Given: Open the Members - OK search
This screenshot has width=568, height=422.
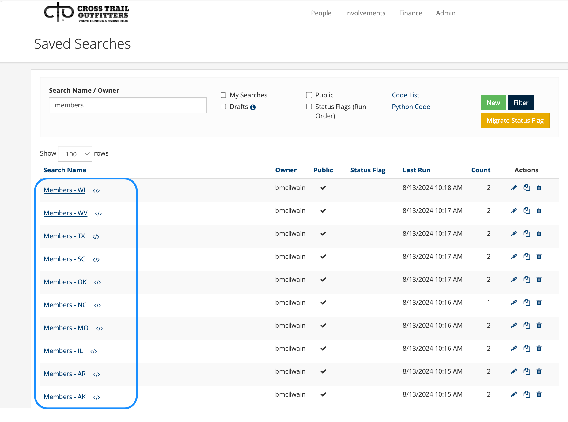Looking at the screenshot, I should pos(65,282).
